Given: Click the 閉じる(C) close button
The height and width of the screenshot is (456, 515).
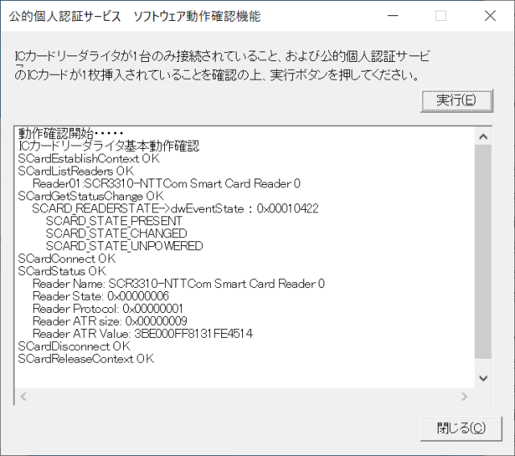Looking at the screenshot, I should (461, 429).
